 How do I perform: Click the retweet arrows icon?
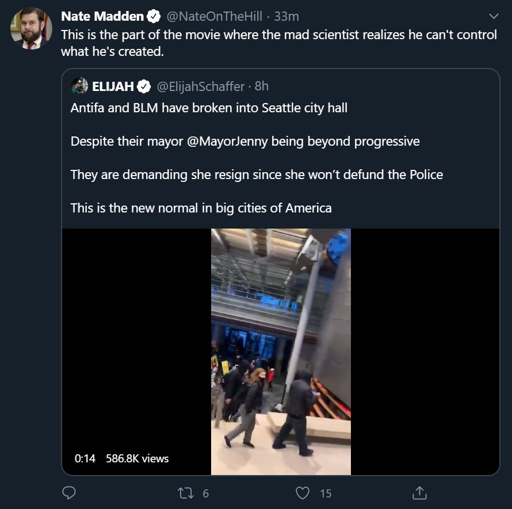[185, 493]
